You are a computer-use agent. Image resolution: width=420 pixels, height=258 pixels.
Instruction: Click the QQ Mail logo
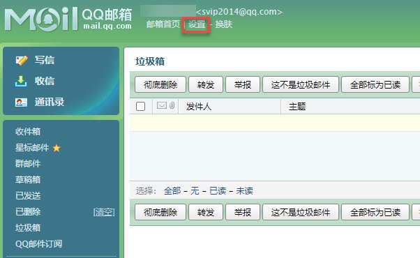click(68, 19)
